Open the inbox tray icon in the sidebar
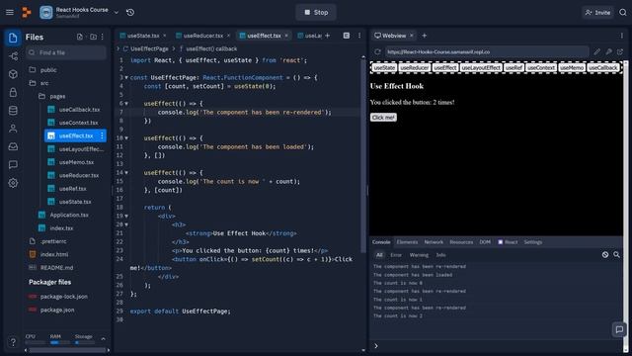The height and width of the screenshot is (356, 632). 13,147
